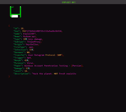
Task: Click the Purpose value Virus
Action: point(30,63)
